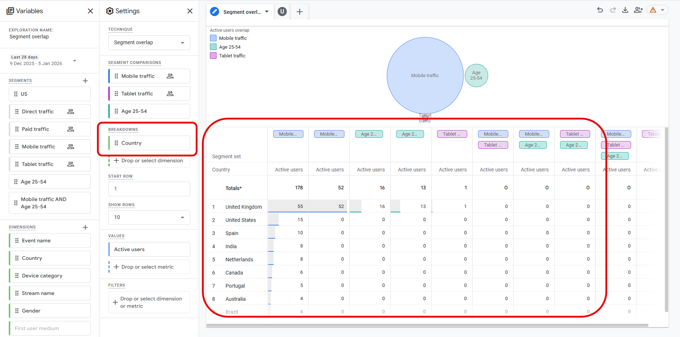Click the Mobile traffic legend color swatch
Image resolution: width=680 pixels, height=337 pixels.
point(213,38)
